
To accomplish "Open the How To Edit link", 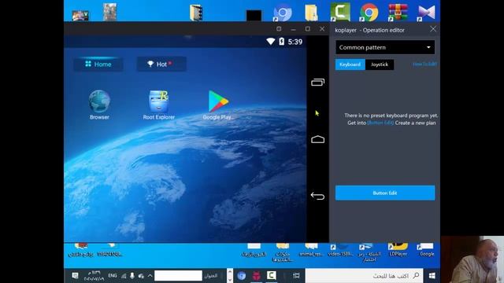I will 424,64.
